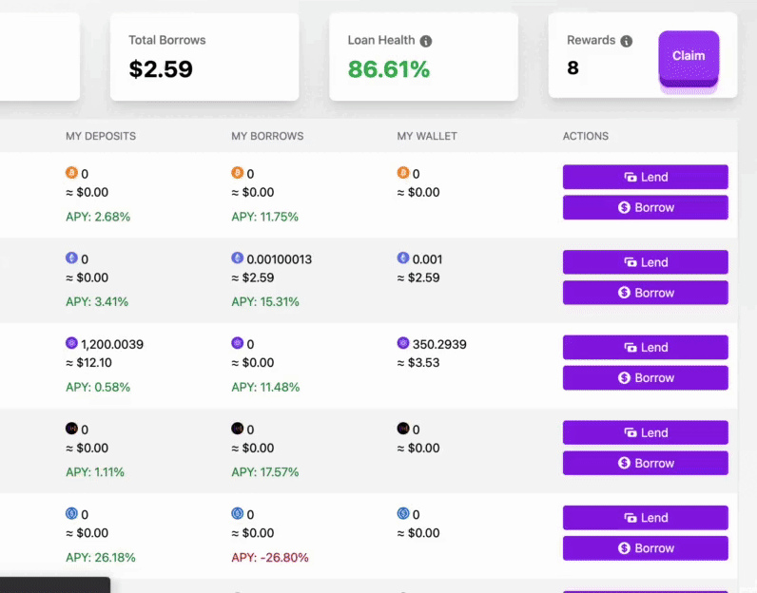Lend on the Ethereum row
Viewport: 757px width, 593px height.
pos(645,262)
